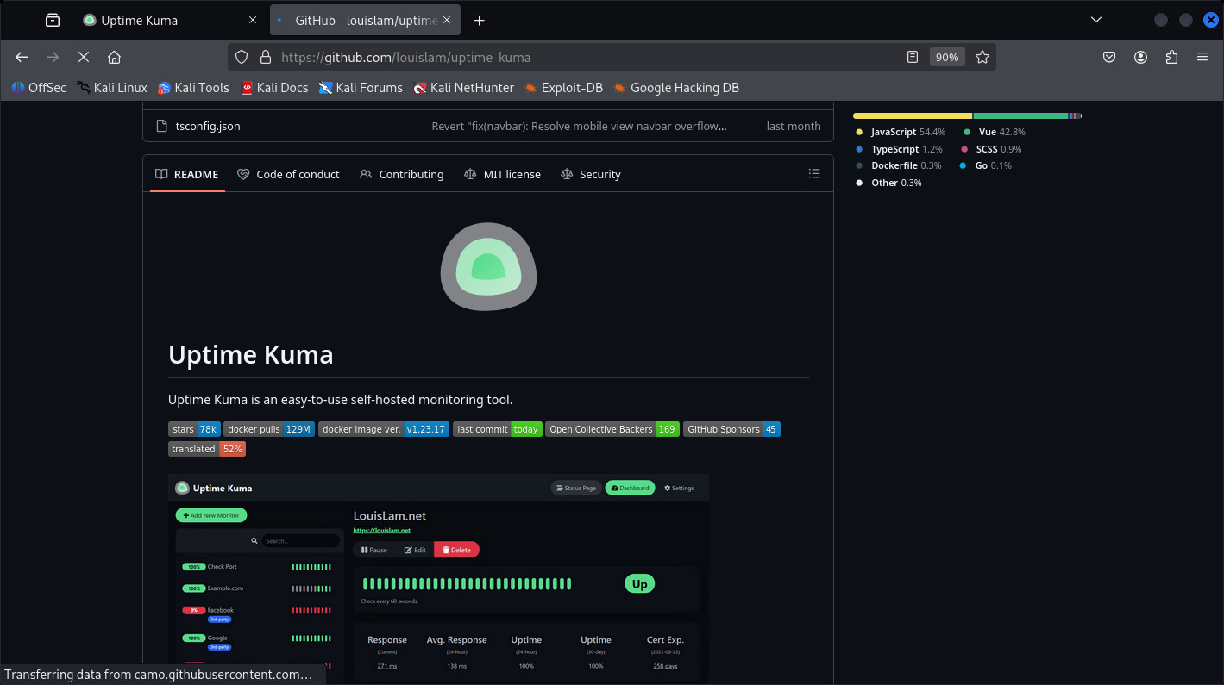
Task: Open the Exploit-DB bookmark
Action: 563,87
